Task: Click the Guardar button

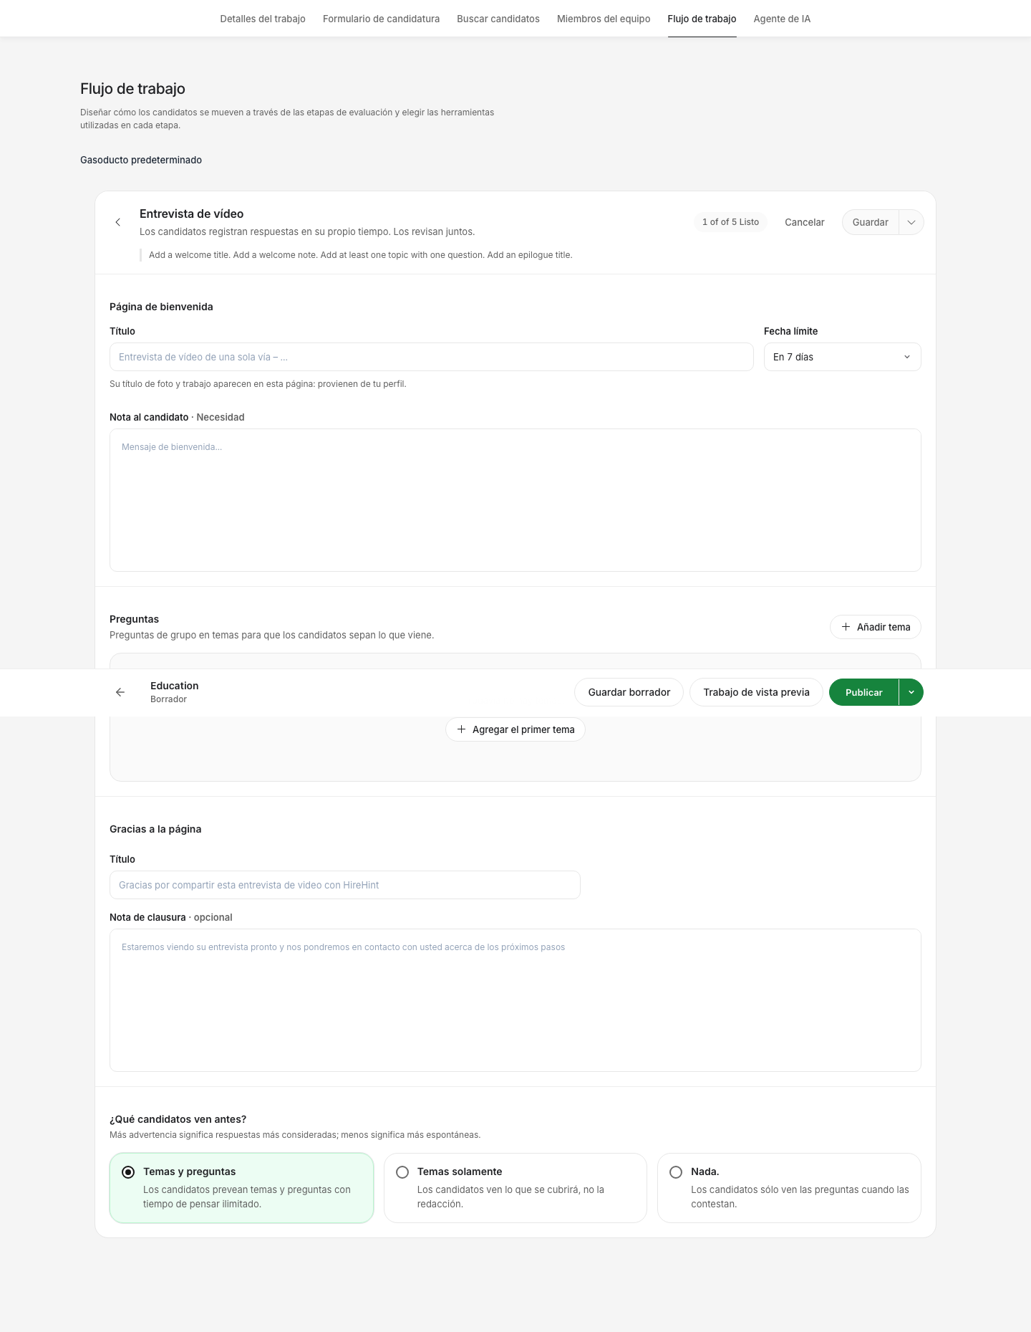Action: click(870, 222)
